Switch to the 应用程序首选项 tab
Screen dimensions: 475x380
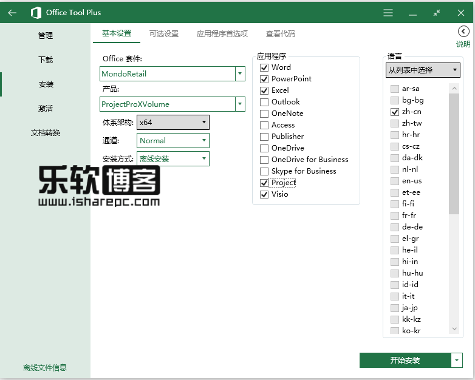coord(222,33)
